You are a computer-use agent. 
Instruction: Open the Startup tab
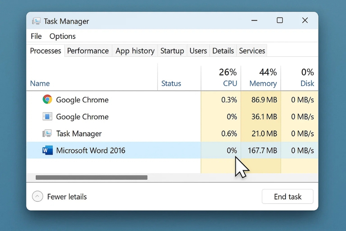tap(172, 51)
